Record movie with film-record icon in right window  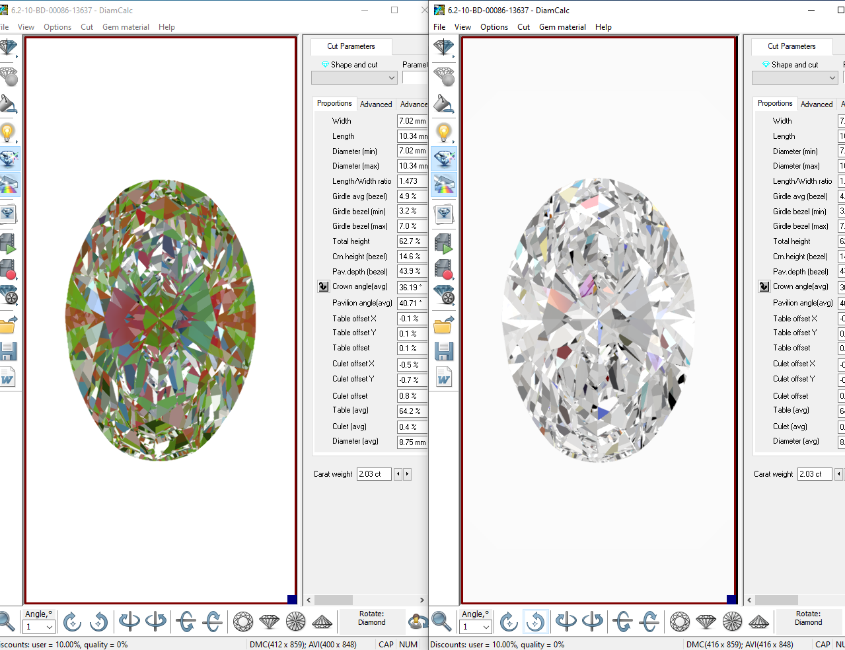coord(443,269)
